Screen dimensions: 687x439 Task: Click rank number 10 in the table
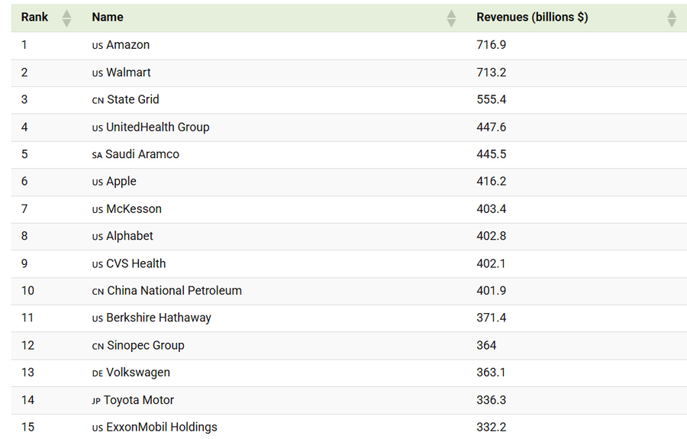[27, 290]
